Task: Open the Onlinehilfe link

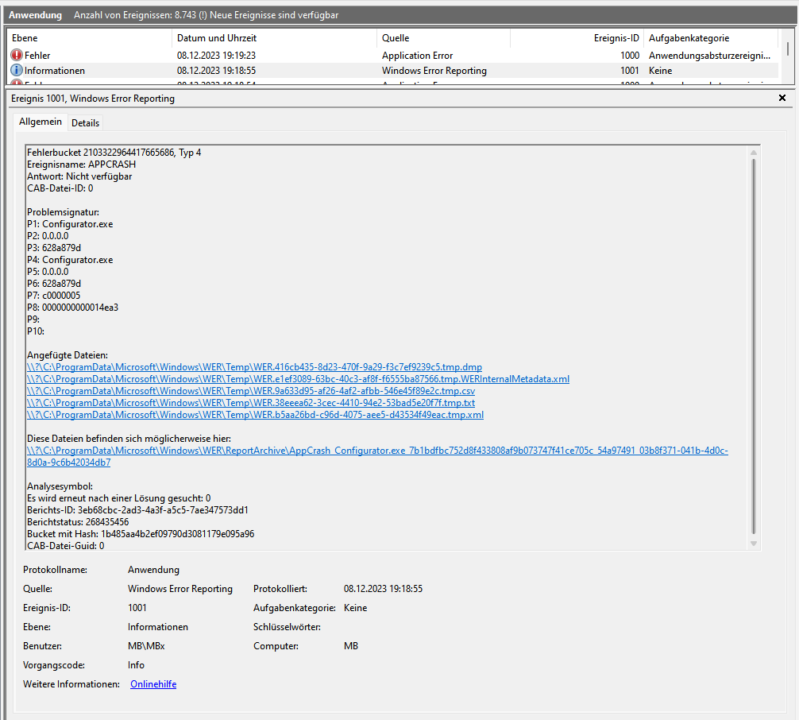Action: pos(153,684)
